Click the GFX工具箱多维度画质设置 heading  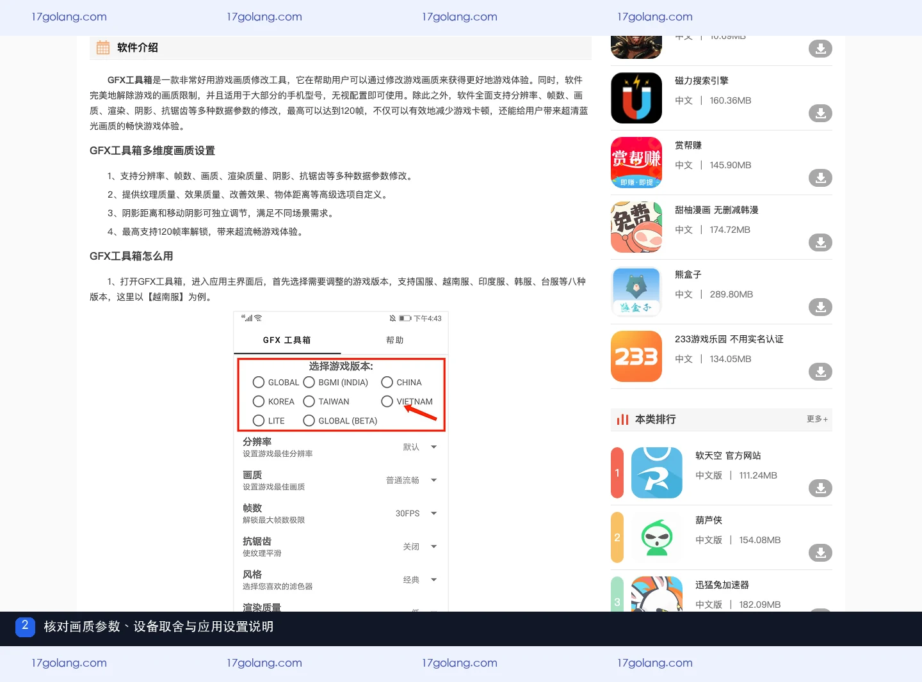(152, 150)
